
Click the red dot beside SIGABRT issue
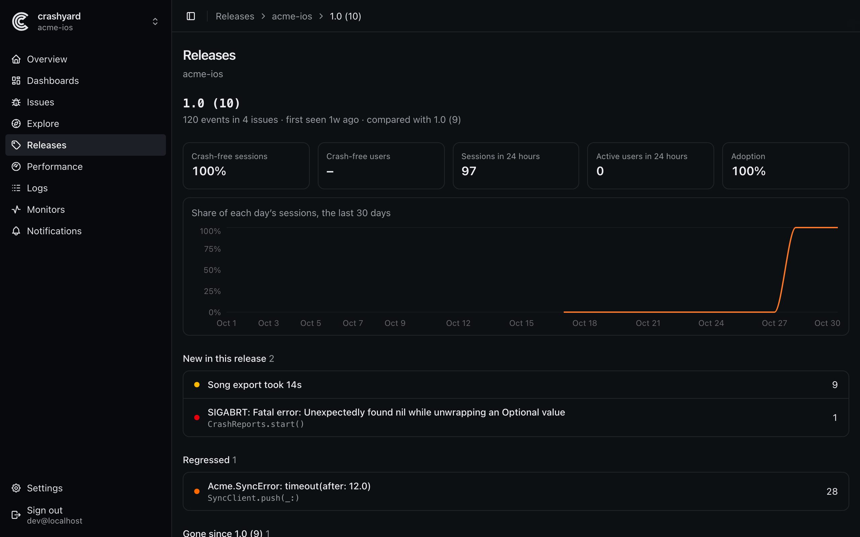(197, 418)
